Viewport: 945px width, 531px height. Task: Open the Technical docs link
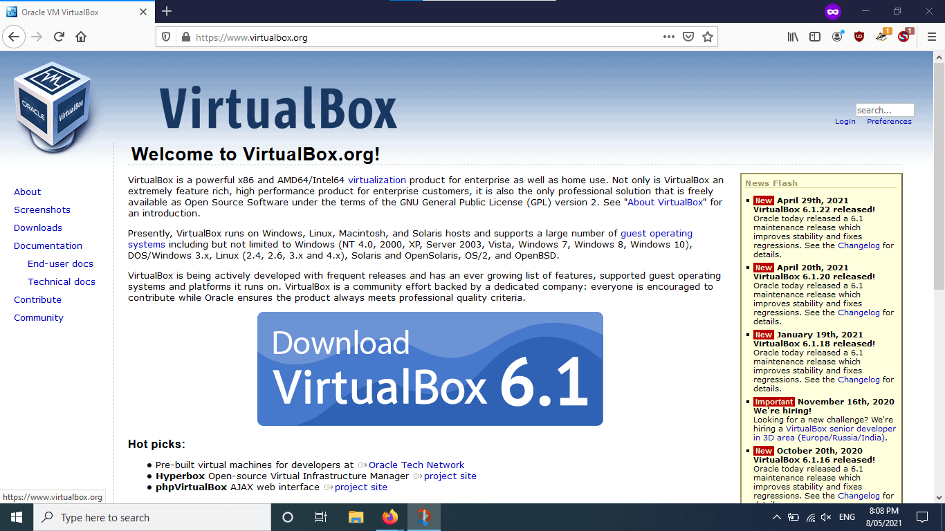coord(62,281)
